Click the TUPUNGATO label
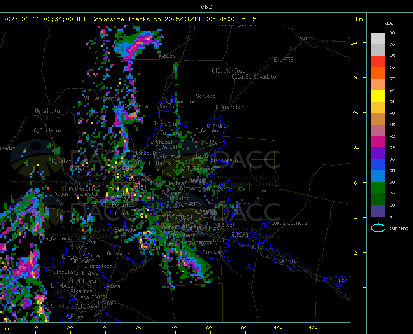This screenshot has height=334, width=413. 82,261
